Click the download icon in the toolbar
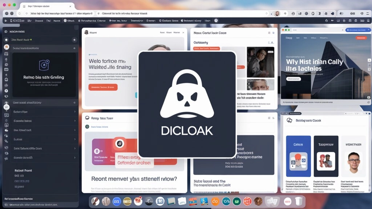Screen dimensions: 372x209 point(319,13)
